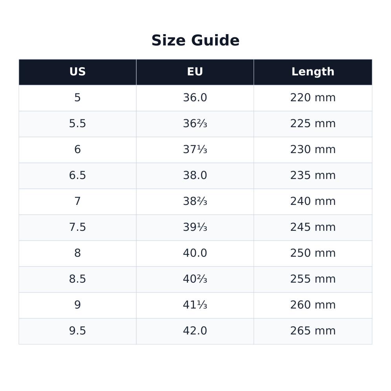Click the 265 mm length cell
The width and height of the screenshot is (391, 391).
pyautogui.click(x=313, y=331)
